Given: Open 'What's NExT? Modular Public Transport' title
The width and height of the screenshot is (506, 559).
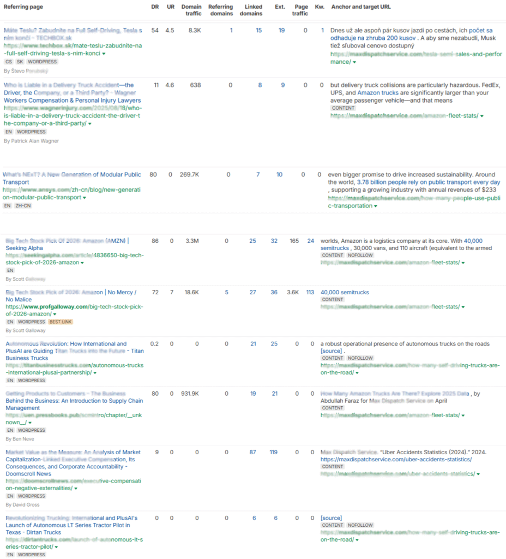Looking at the screenshot, I should click(x=71, y=179).
